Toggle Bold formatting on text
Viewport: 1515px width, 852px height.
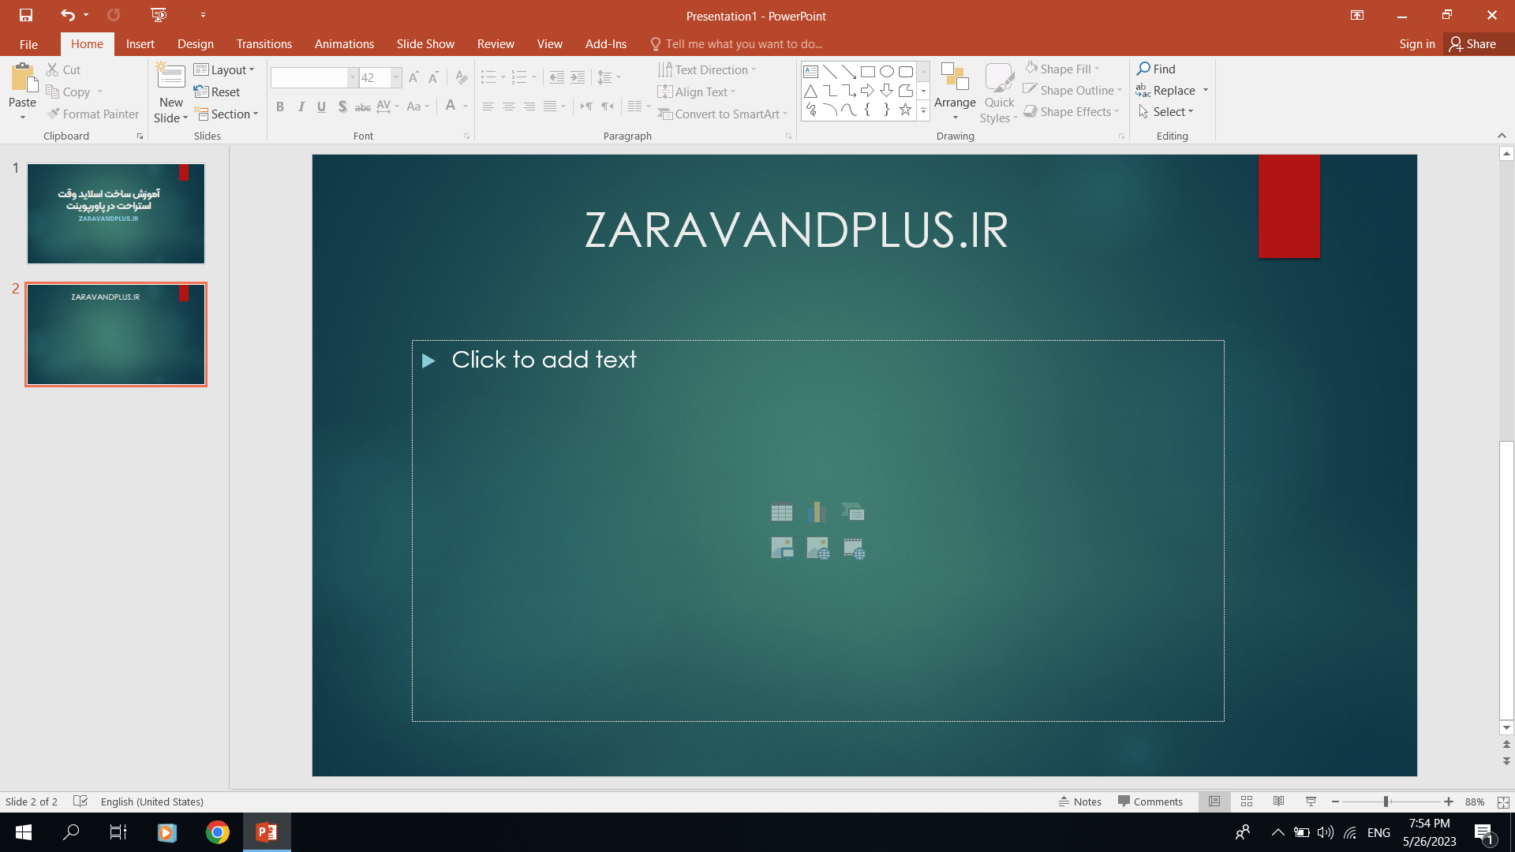point(280,106)
